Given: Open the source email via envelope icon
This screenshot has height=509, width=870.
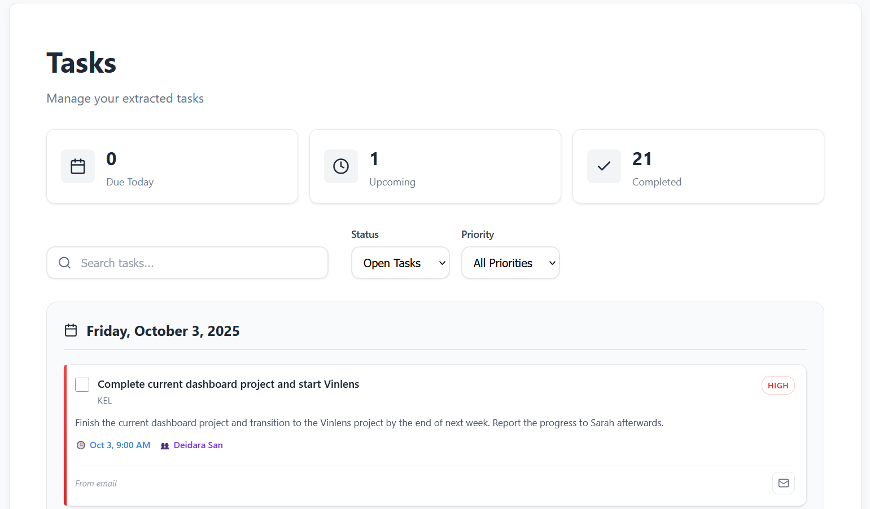Looking at the screenshot, I should tap(783, 483).
